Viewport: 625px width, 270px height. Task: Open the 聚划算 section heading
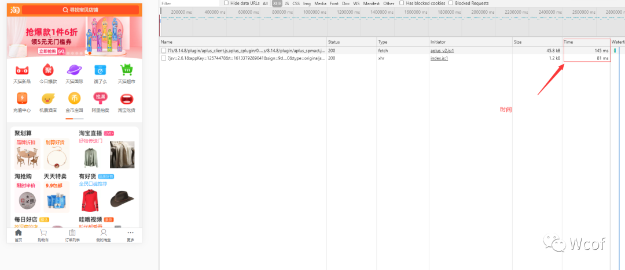pyautogui.click(x=23, y=133)
